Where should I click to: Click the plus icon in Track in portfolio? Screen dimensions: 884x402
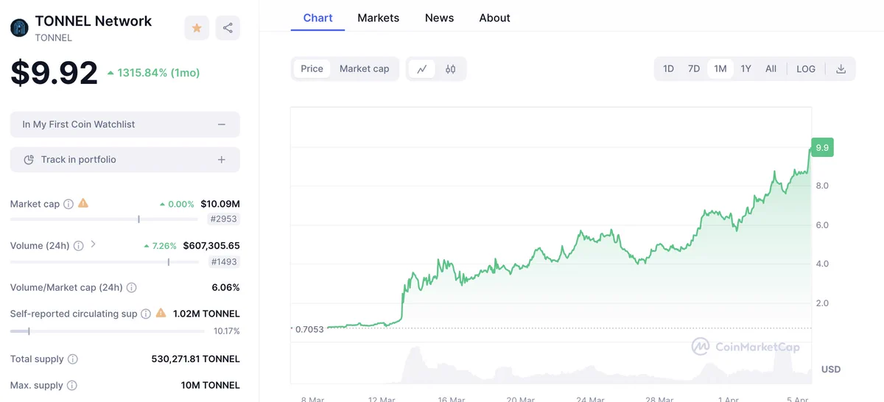222,160
